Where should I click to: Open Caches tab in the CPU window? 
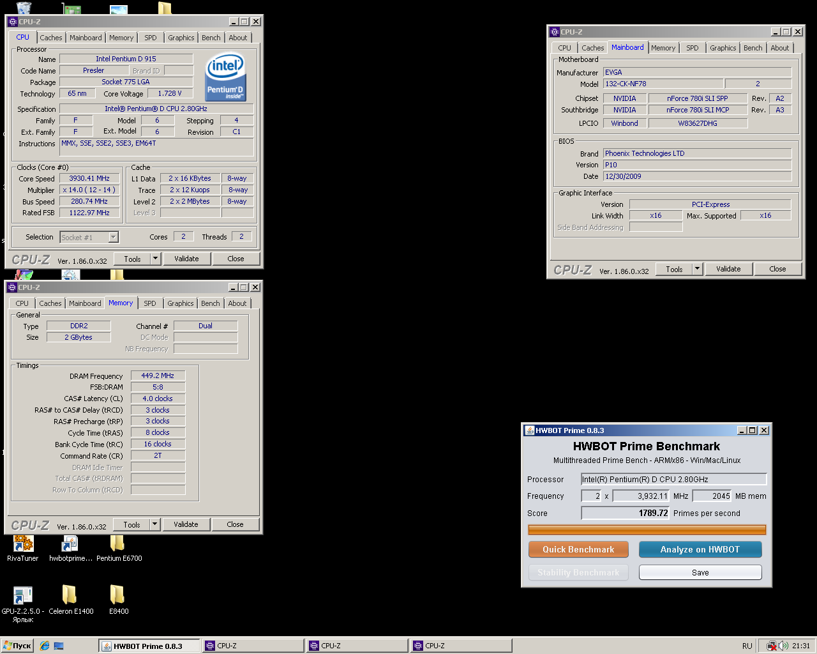(51, 38)
